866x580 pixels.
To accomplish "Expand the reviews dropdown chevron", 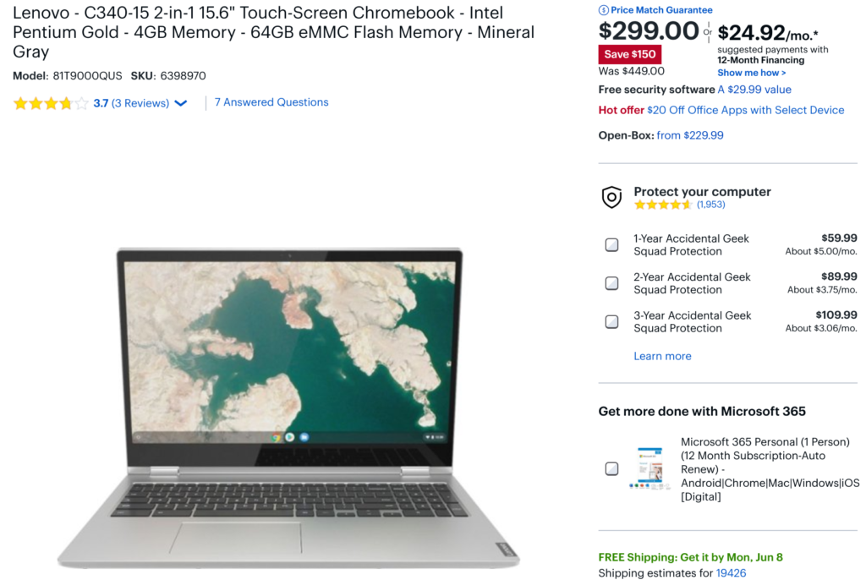I will [181, 103].
